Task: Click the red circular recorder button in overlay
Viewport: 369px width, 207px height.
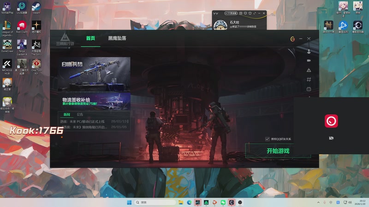Action: tap(331, 121)
